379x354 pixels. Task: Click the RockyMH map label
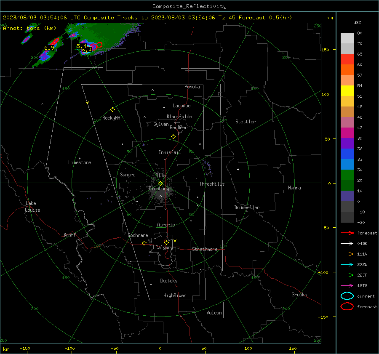click(x=111, y=118)
